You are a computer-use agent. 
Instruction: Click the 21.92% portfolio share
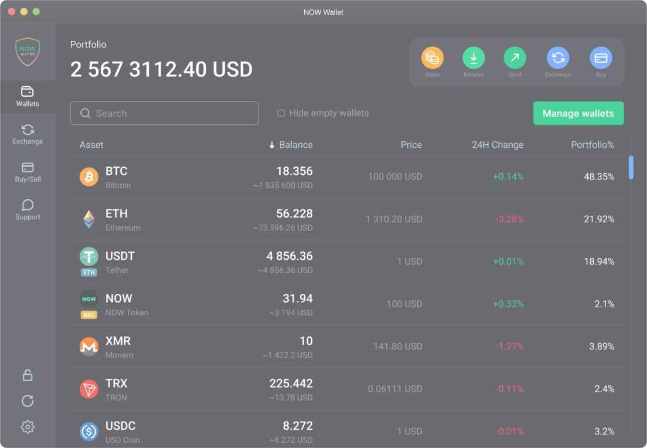pyautogui.click(x=599, y=219)
